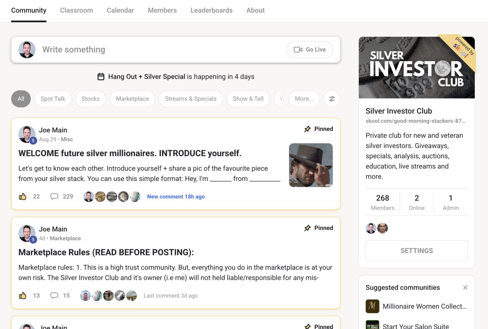The width and height of the screenshot is (488, 329).
Task: Filter posts by Marketplace category
Action: [x=132, y=99]
